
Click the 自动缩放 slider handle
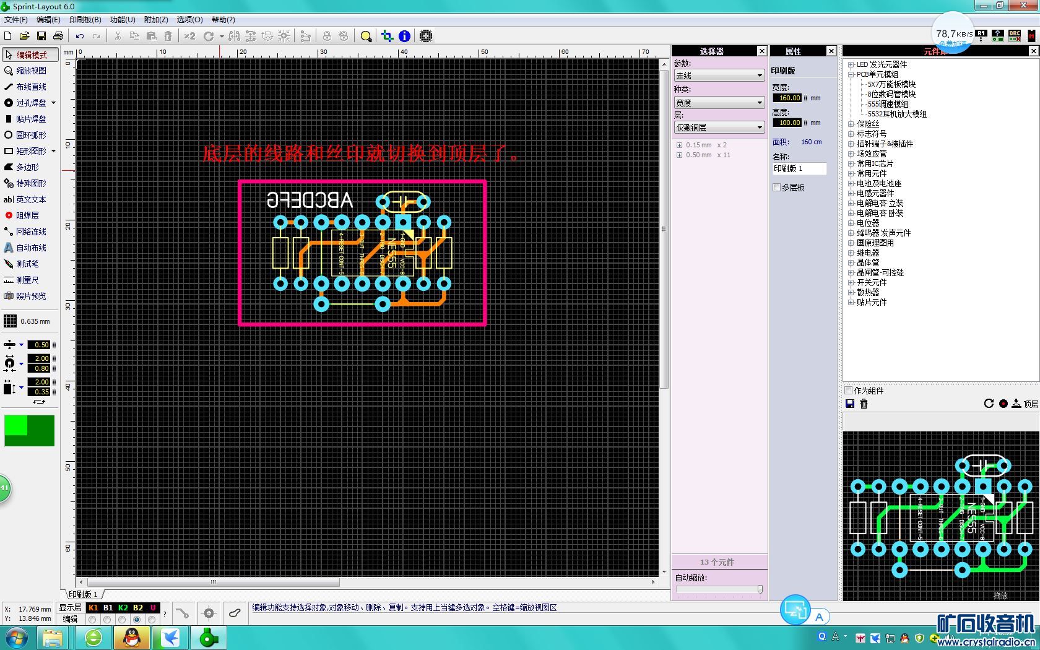(x=760, y=589)
